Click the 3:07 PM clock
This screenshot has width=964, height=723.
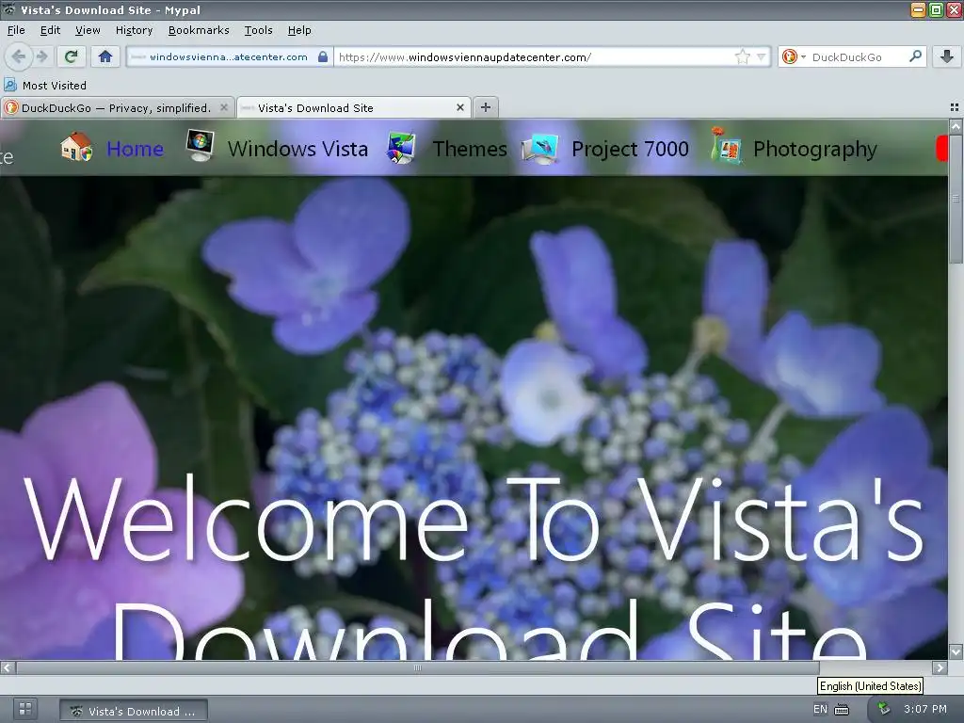point(925,709)
